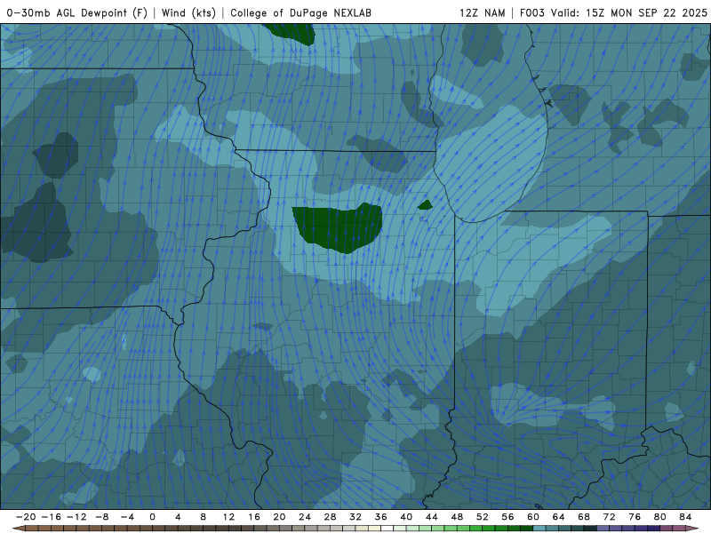Click the 32 legend value
711x533 pixels.
coord(355,517)
